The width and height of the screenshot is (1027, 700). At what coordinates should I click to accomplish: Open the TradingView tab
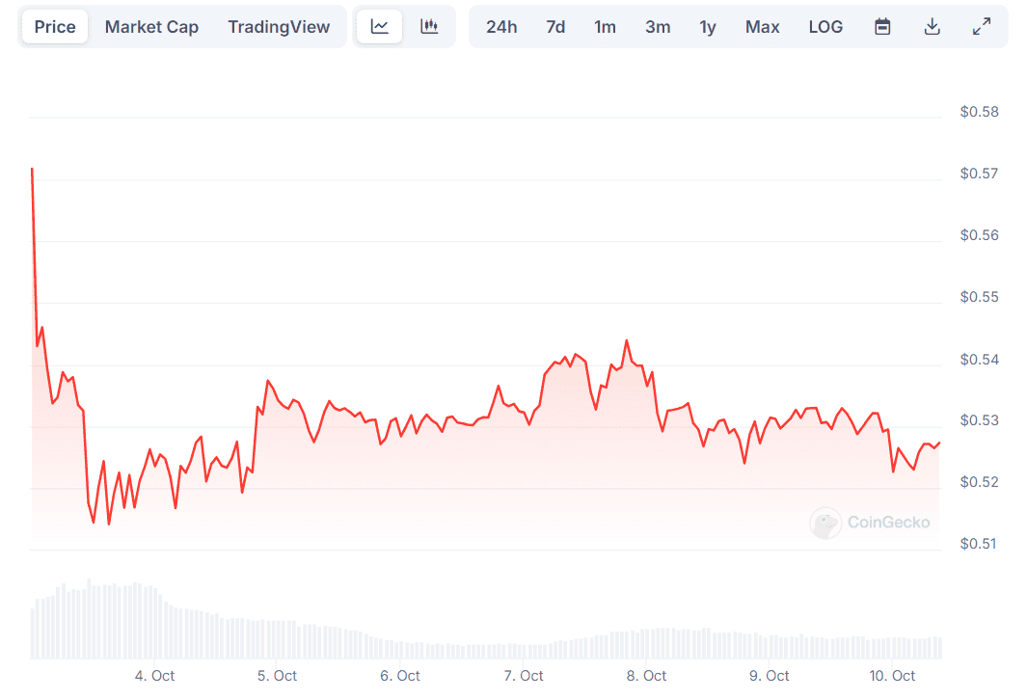(x=279, y=27)
